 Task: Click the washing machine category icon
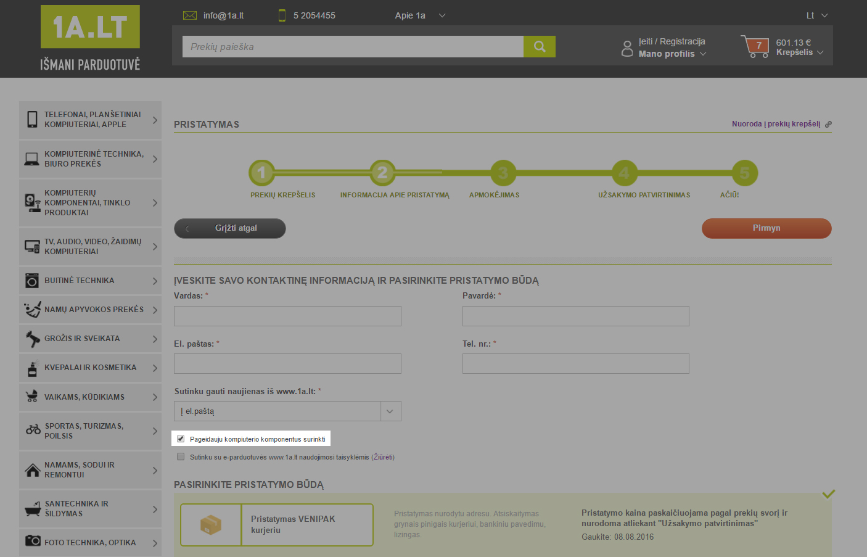32,281
